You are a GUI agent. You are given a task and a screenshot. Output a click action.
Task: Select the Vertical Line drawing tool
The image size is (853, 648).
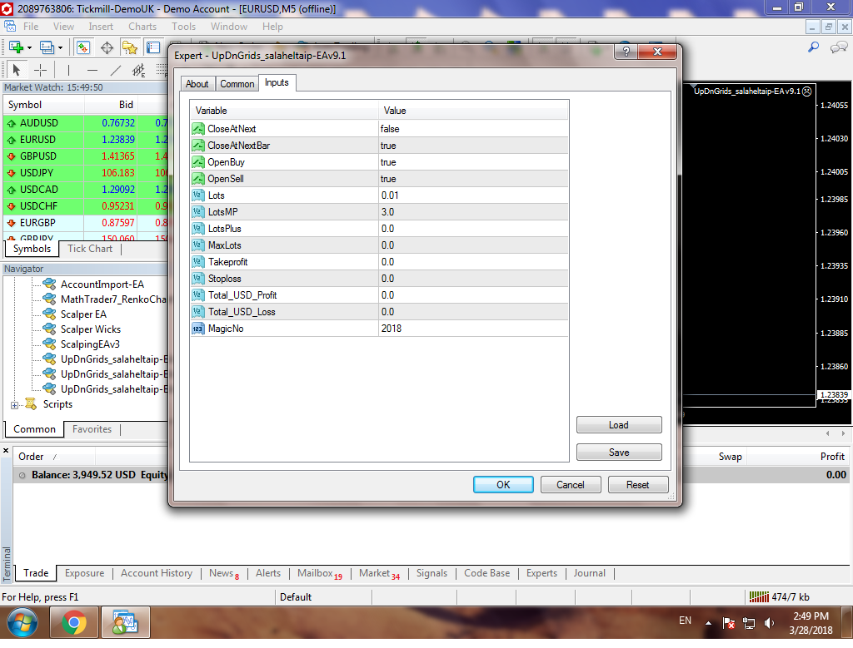pyautogui.click(x=68, y=70)
